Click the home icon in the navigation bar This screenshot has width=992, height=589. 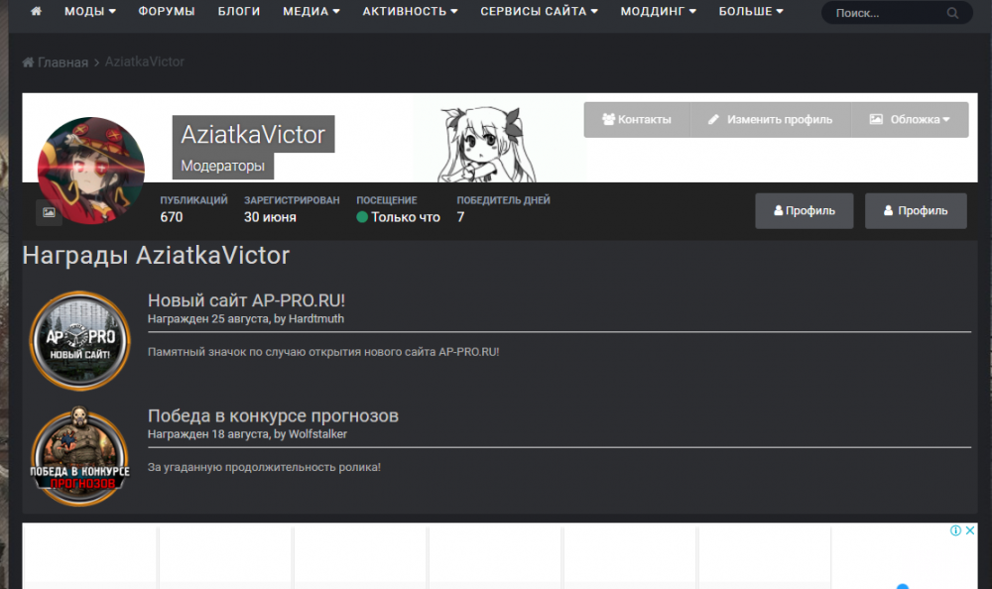(36, 13)
